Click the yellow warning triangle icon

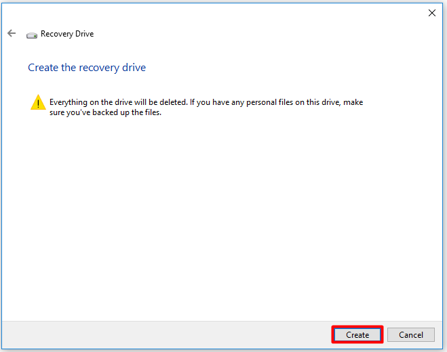click(38, 102)
